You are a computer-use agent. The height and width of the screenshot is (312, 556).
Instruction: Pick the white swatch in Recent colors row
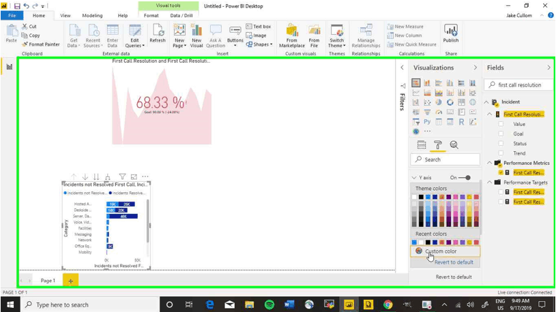pos(421,243)
